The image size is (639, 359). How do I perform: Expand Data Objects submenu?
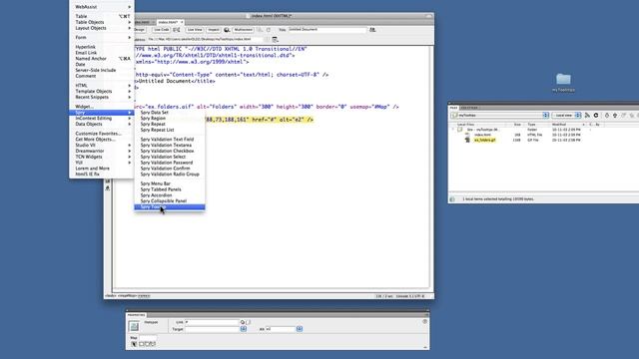coord(102,124)
